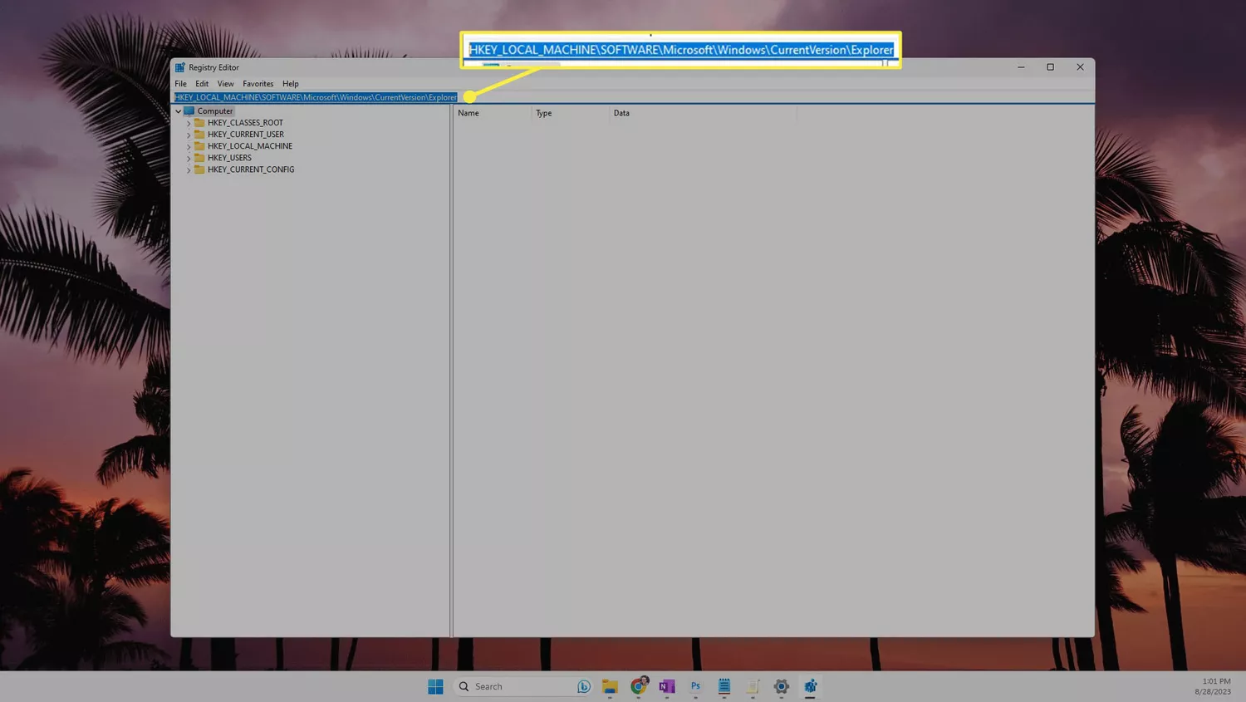The image size is (1246, 702).
Task: Select HKEY_CURRENT_CONFIG in the tree
Action: 251,169
